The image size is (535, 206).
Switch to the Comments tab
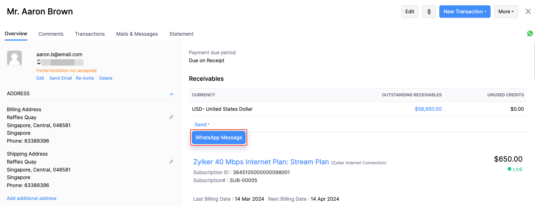click(51, 34)
